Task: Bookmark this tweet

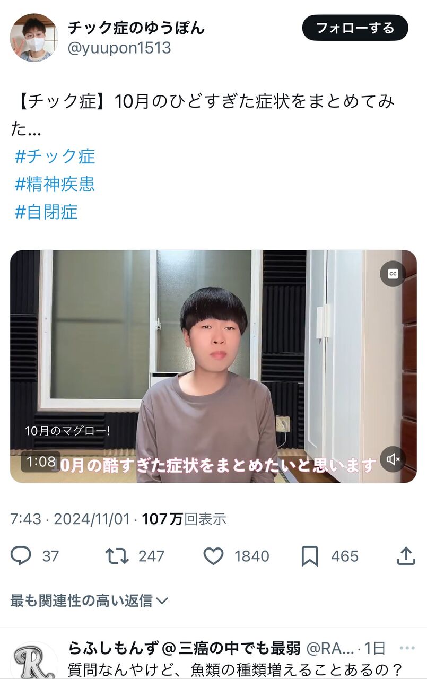Action: [310, 556]
